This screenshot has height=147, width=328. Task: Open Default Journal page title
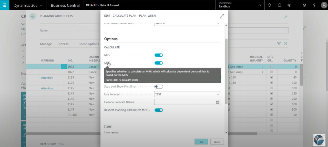coord(102,5)
